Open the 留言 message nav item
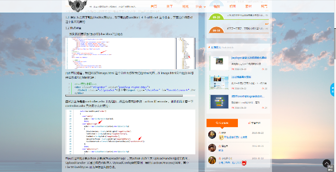The image size is (336, 172). [264, 6]
